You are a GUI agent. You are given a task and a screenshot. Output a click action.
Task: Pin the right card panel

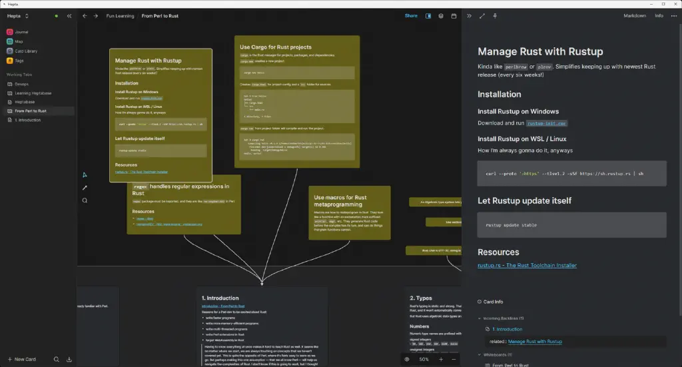point(495,16)
